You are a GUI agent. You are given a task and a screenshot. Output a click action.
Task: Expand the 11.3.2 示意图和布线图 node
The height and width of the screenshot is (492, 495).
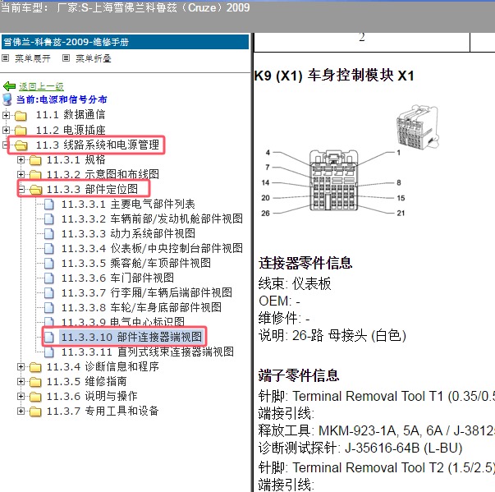(x=21, y=174)
